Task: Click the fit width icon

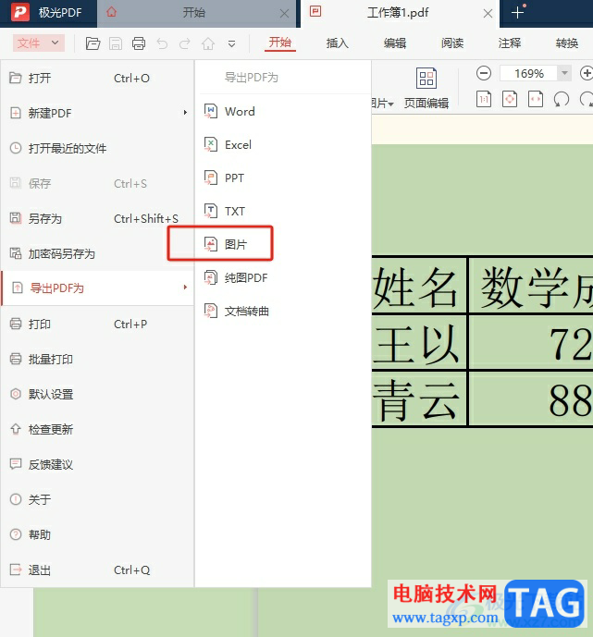Action: [536, 99]
